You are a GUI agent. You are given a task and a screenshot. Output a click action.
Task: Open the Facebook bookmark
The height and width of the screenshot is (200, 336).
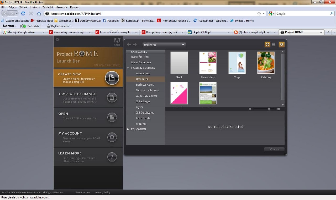[111, 21]
